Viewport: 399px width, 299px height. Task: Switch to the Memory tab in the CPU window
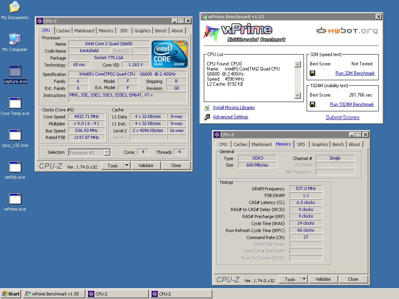point(106,31)
